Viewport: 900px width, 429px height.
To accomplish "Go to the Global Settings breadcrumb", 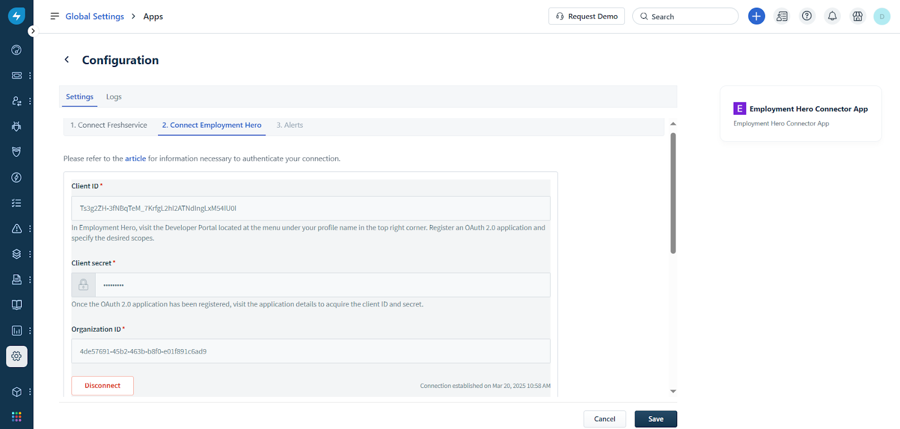I will (94, 16).
